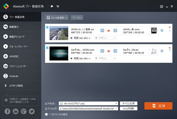
Task: Click Wii format profile icon for Sia video
Action: [154, 51]
